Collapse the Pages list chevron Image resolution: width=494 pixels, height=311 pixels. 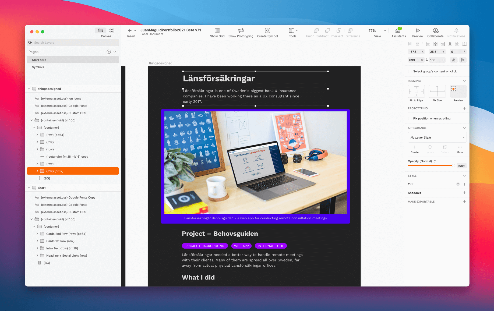point(115,52)
